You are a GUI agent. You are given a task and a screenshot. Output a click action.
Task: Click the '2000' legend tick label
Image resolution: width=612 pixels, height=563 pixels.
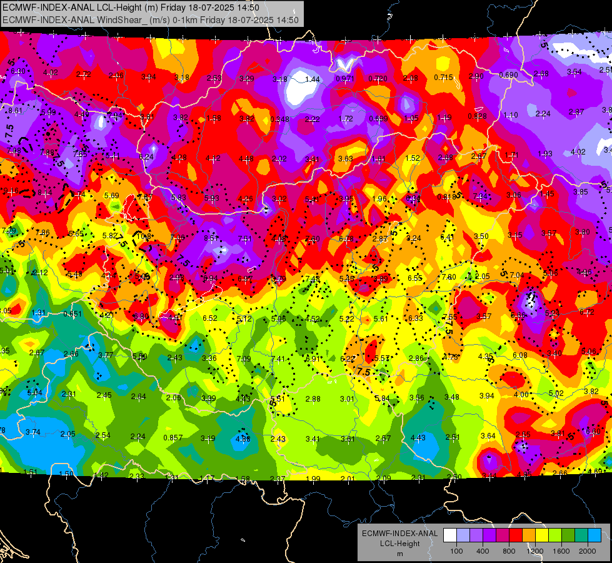click(588, 551)
